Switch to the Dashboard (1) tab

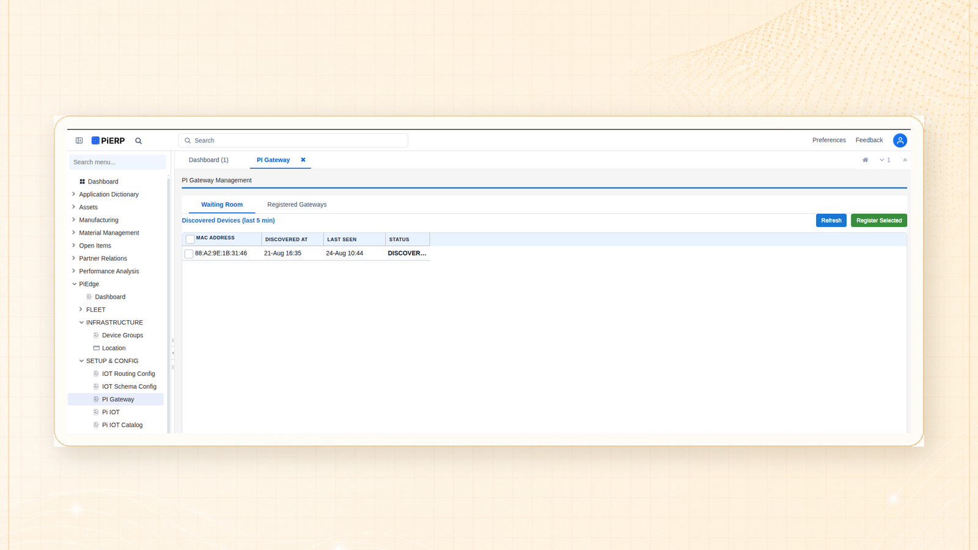[x=208, y=160]
